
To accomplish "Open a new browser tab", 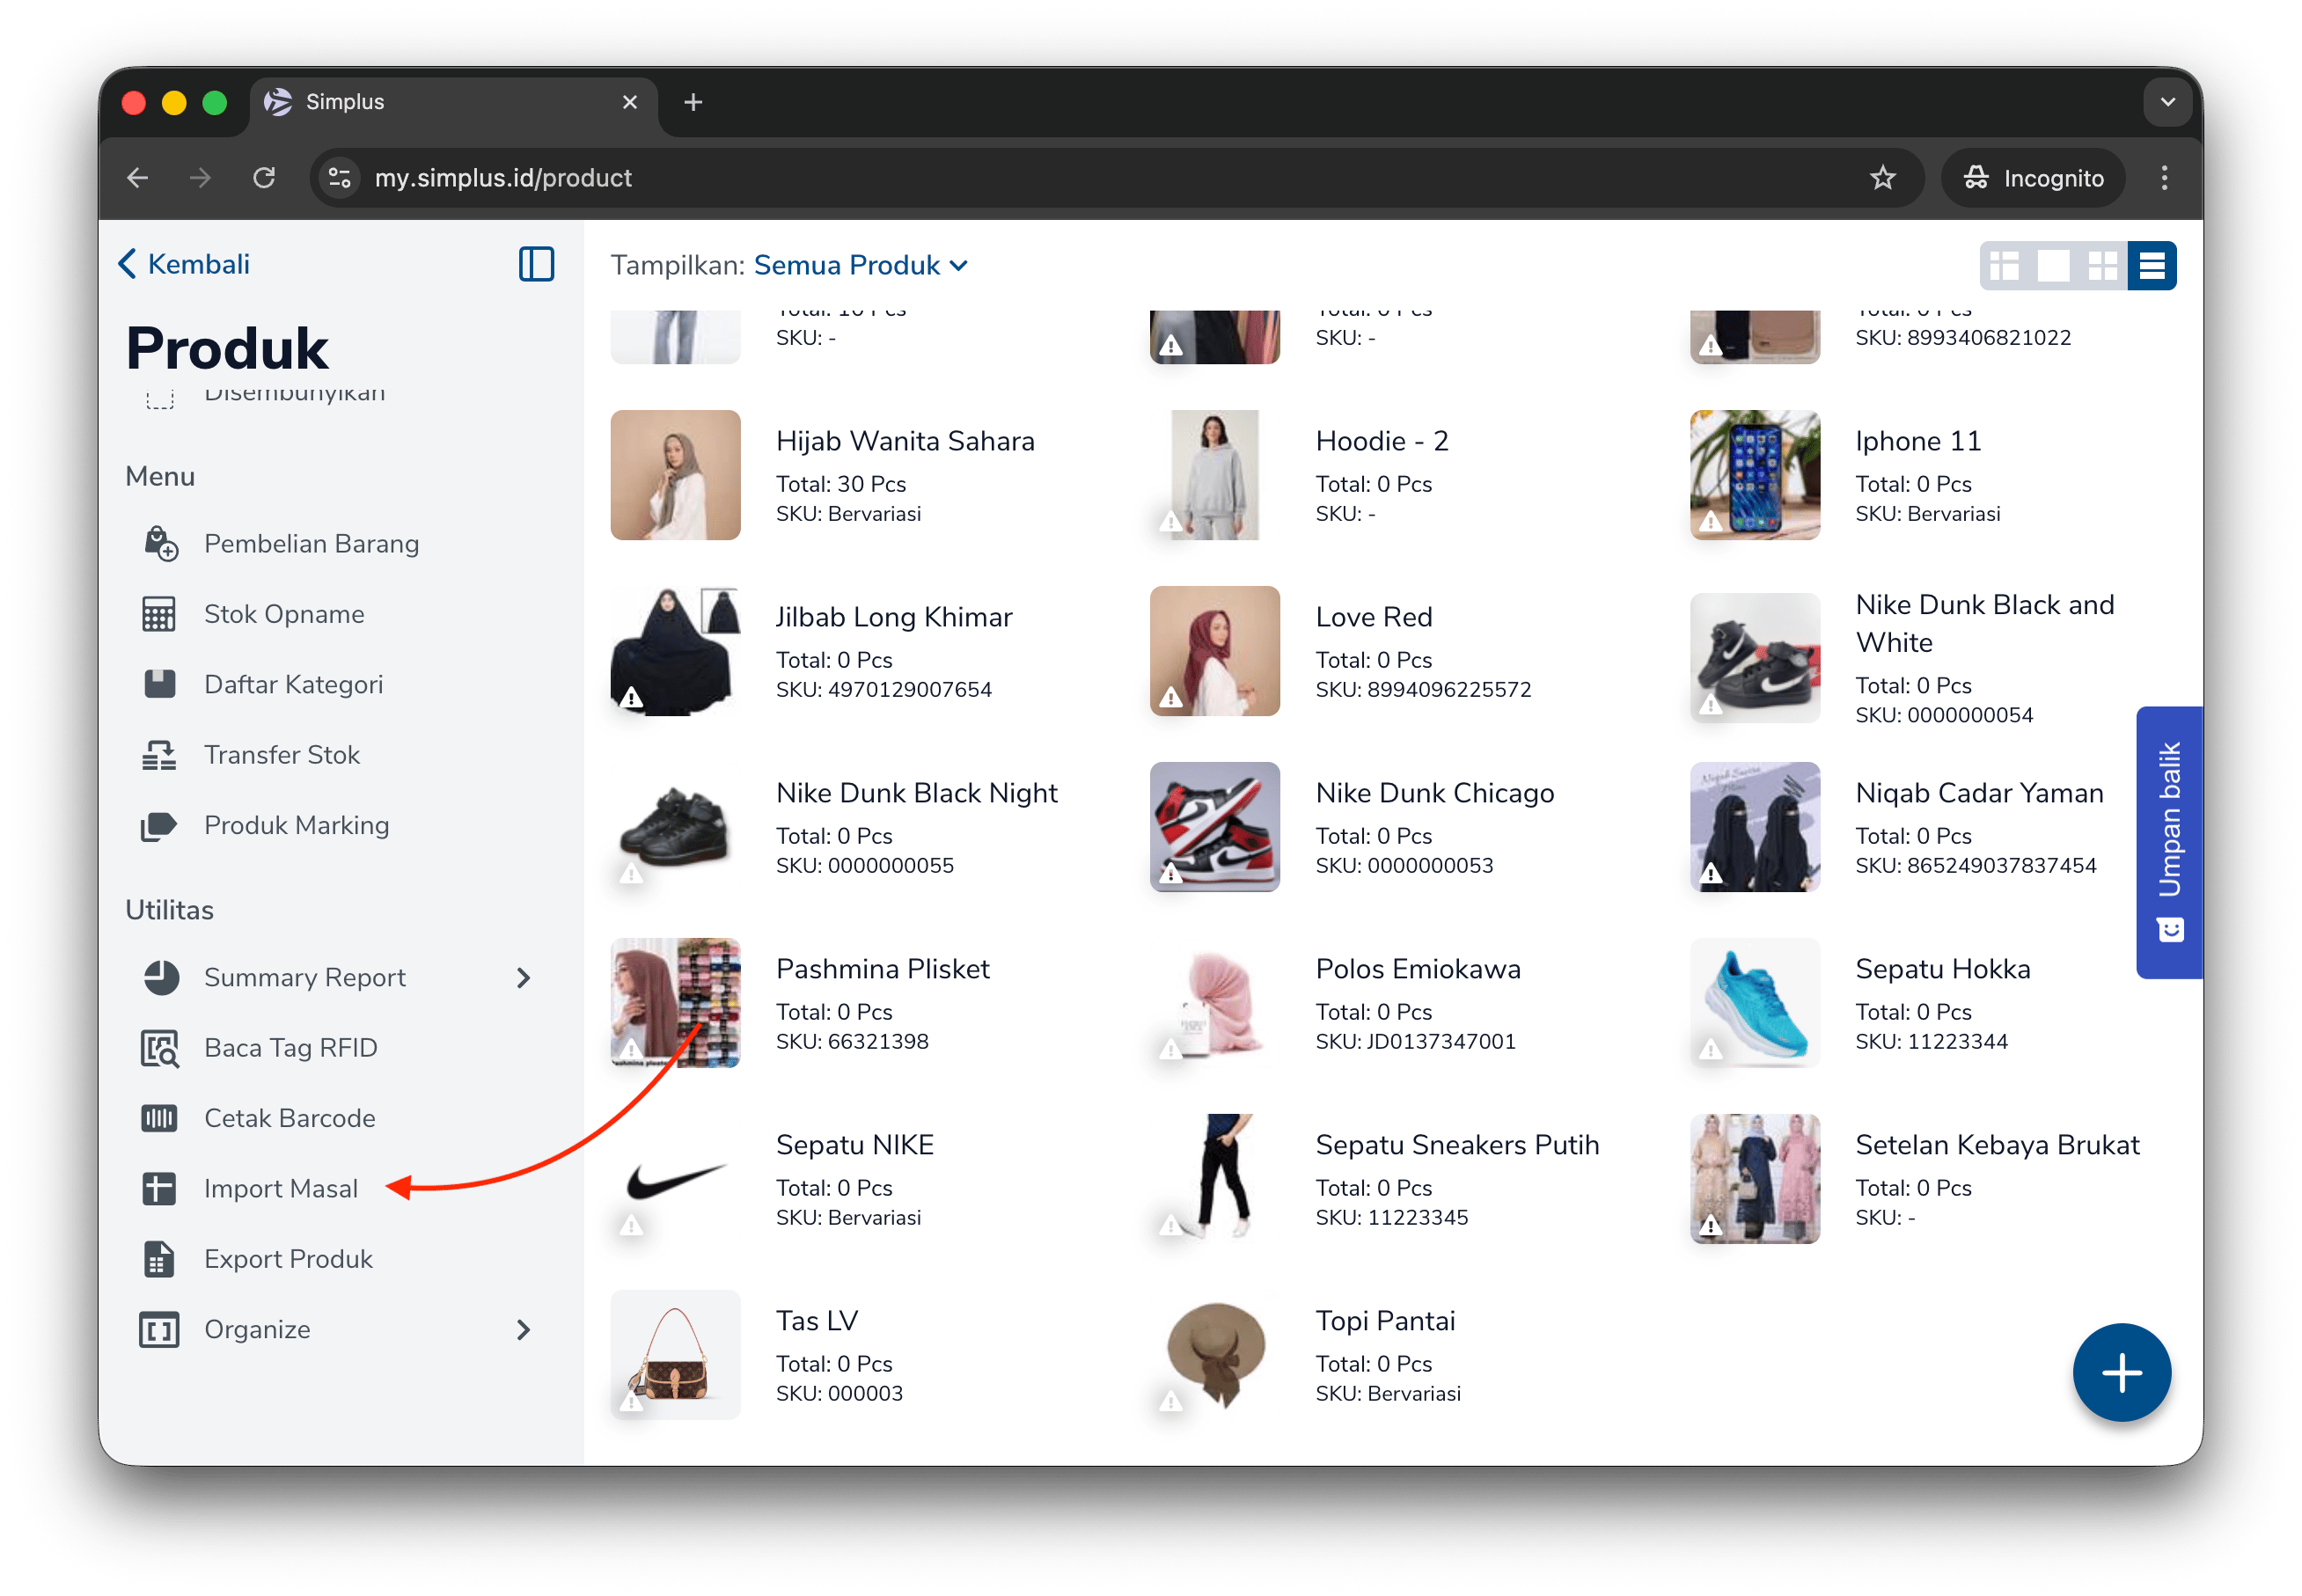I will pyautogui.click(x=693, y=102).
